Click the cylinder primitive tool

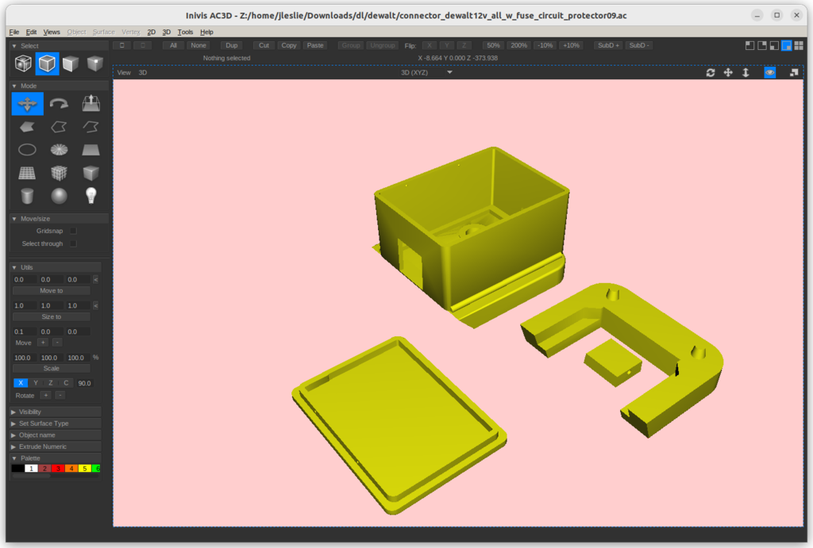tap(27, 195)
